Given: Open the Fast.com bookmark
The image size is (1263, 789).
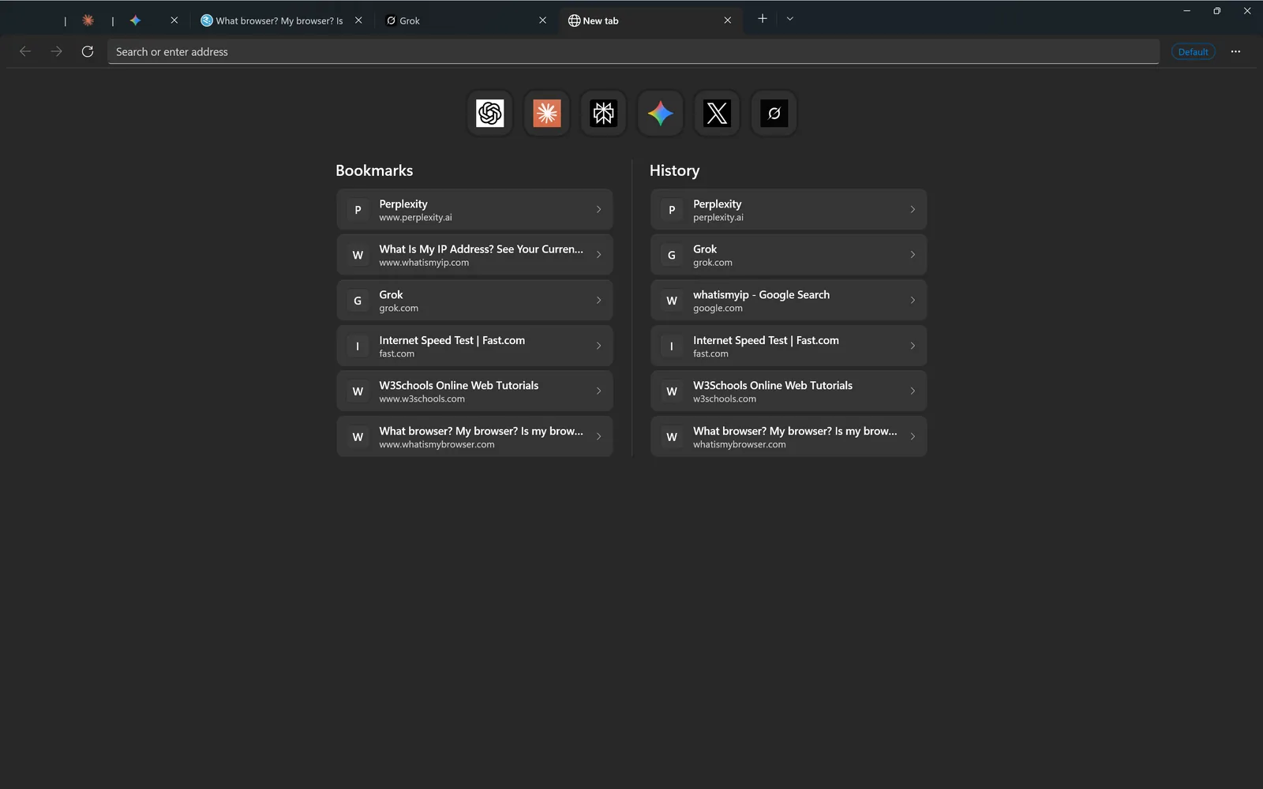Looking at the screenshot, I should 474,346.
